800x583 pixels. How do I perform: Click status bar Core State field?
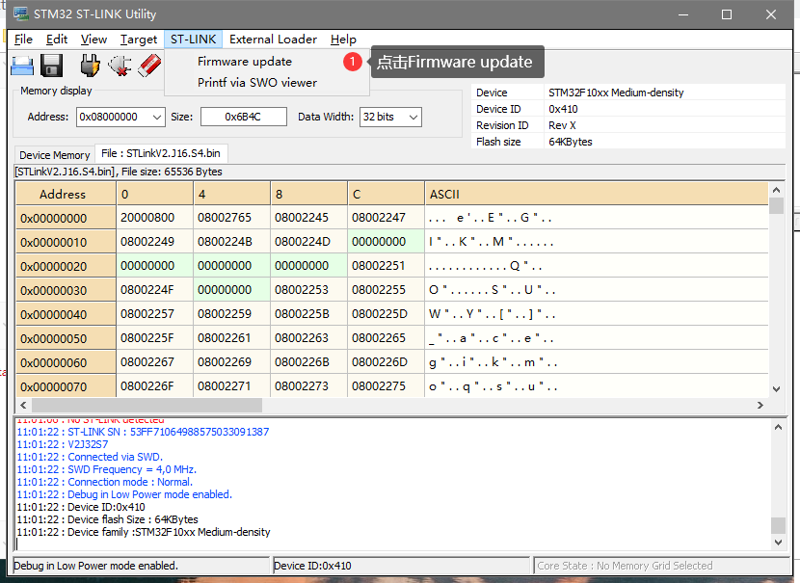(x=661, y=565)
